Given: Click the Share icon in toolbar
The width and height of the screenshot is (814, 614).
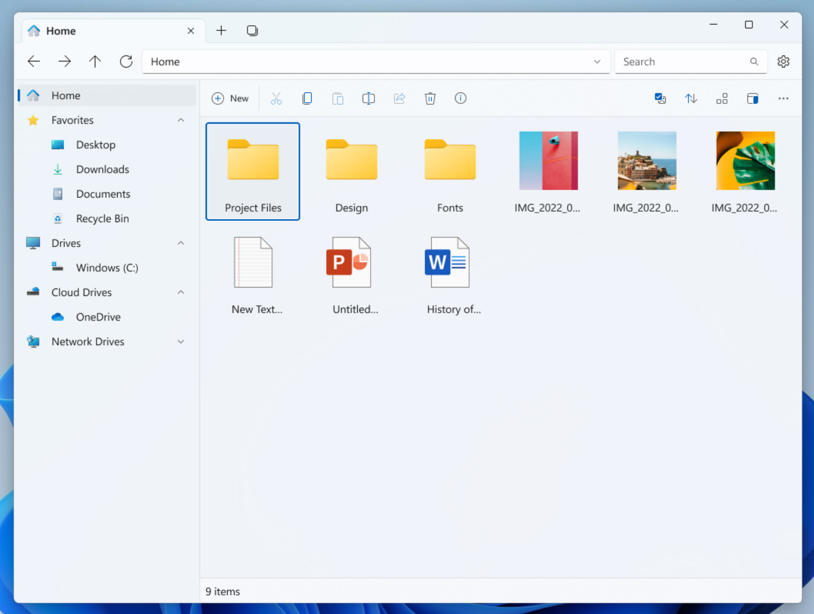Looking at the screenshot, I should click(x=399, y=98).
